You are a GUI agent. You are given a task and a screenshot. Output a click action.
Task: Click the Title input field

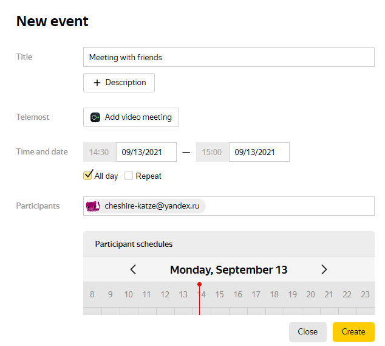pos(229,57)
